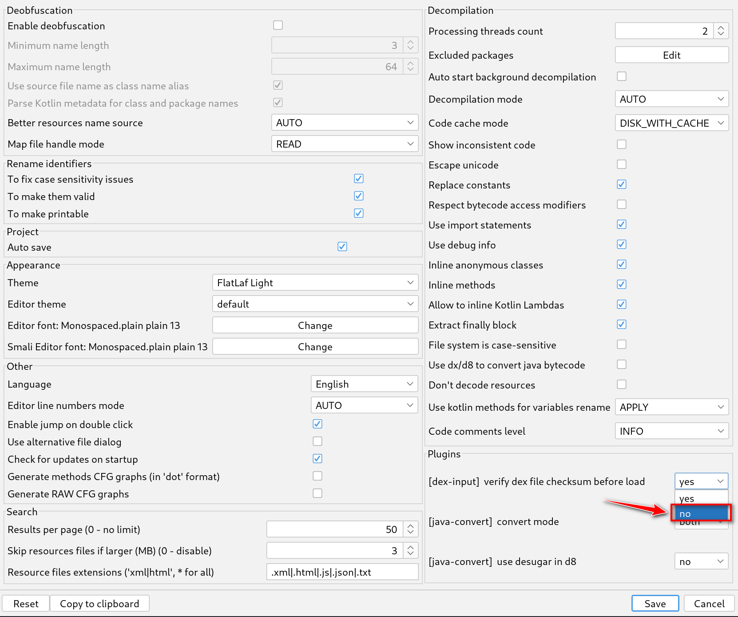738x617 pixels.
Task: Click Save button
Action: click(655, 604)
